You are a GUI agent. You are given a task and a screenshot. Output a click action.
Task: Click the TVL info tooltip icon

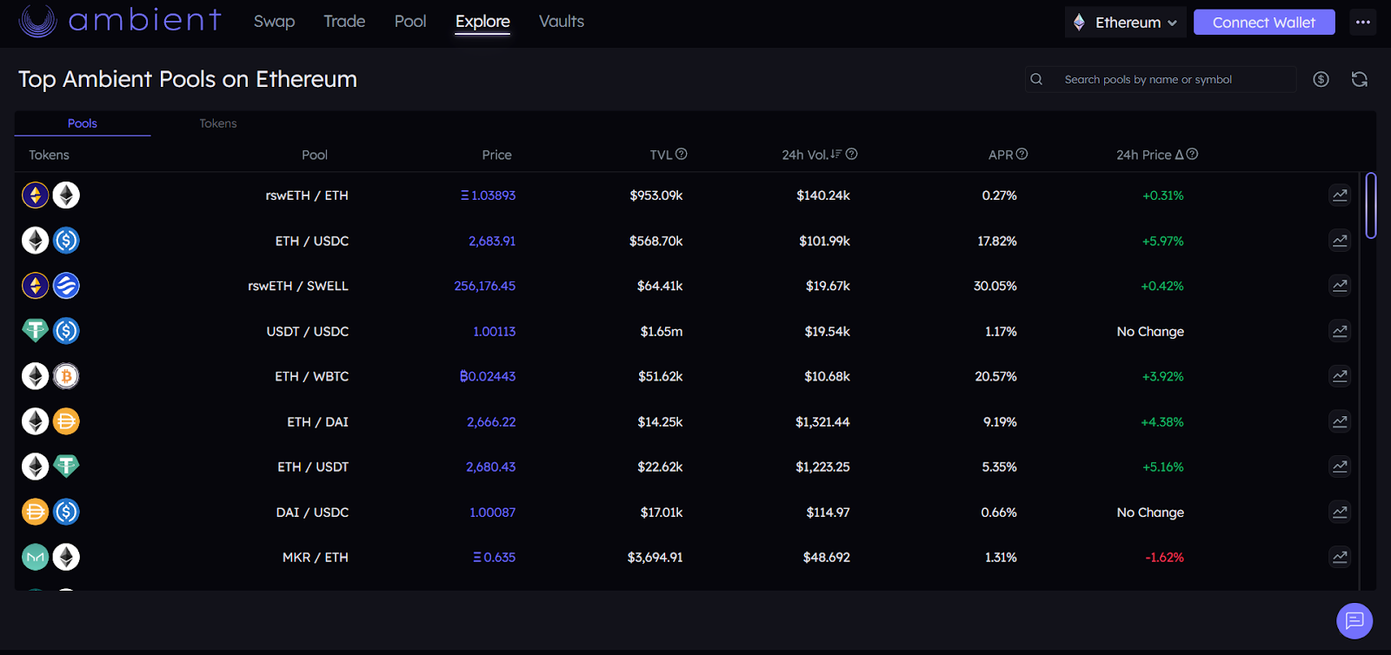point(682,154)
